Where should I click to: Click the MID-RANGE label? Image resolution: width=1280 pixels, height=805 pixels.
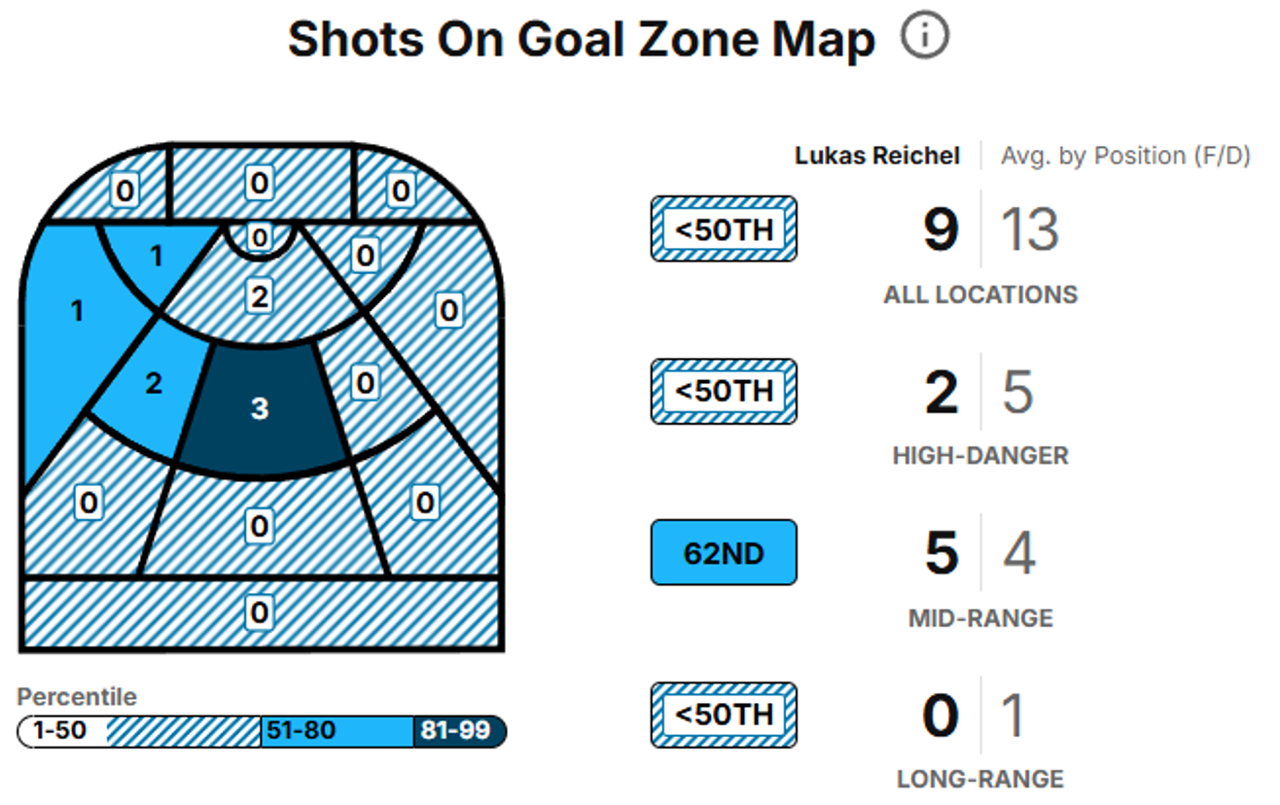click(x=980, y=618)
